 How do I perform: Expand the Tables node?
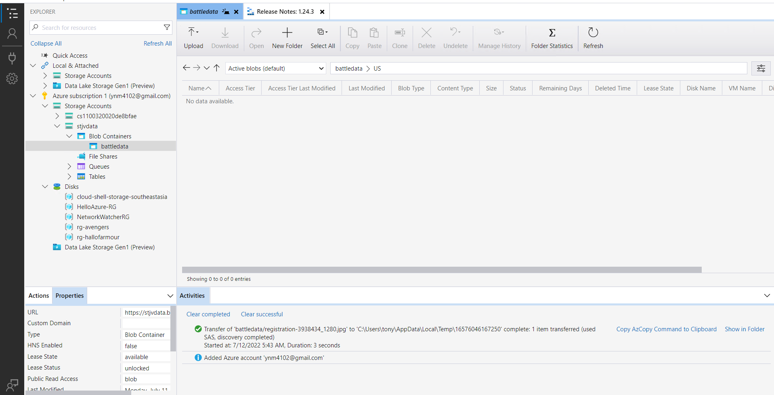pos(69,176)
